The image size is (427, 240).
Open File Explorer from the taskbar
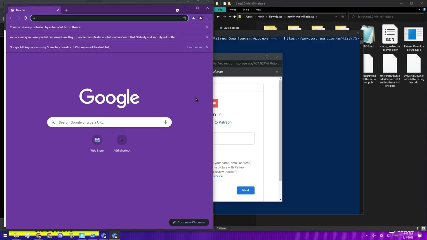pos(16,236)
